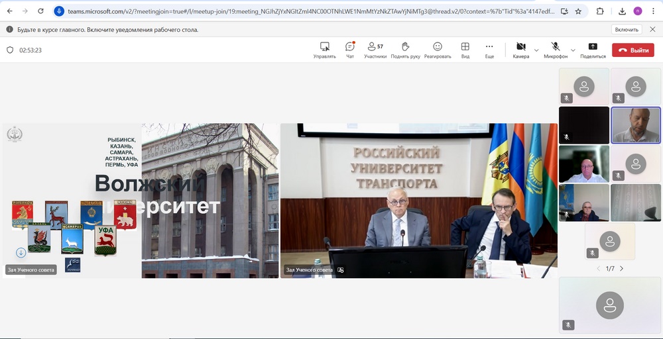
Task: Click the meeting timer 02:53:23
Action: (30, 50)
